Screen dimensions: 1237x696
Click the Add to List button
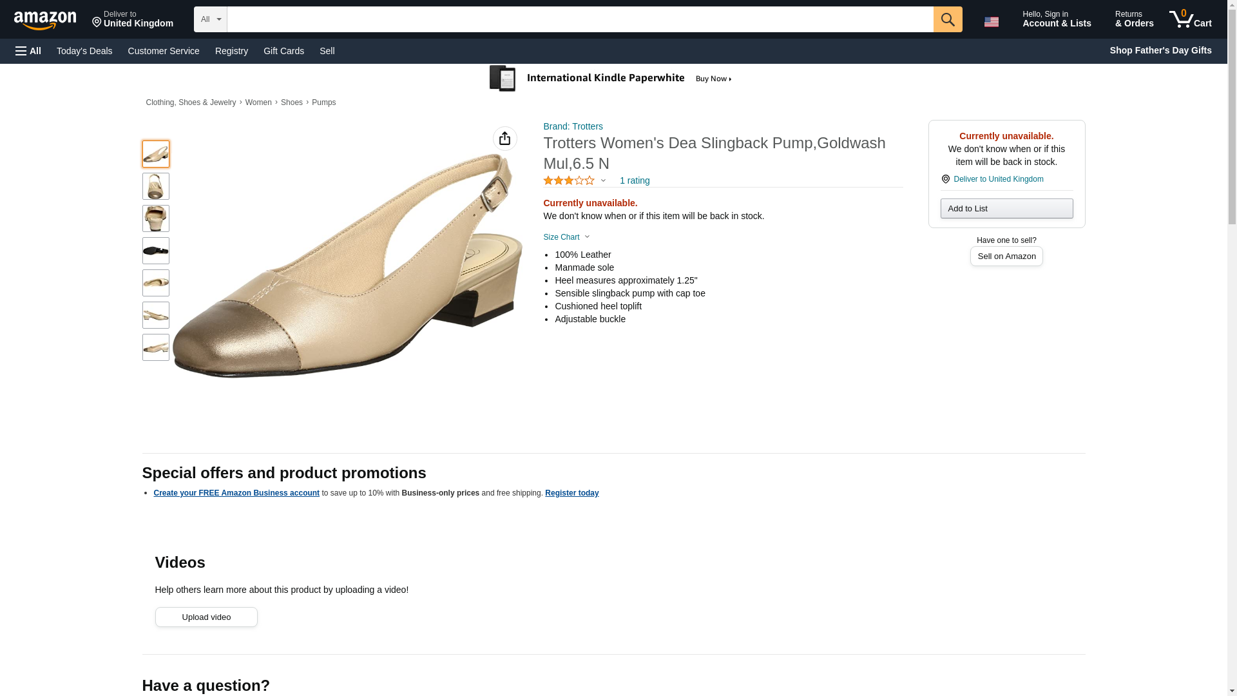1006,208
